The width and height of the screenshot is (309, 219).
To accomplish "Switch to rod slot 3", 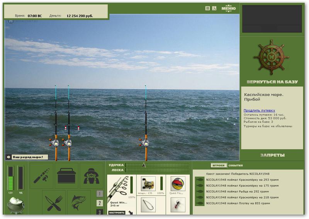I will (x=100, y=212).
